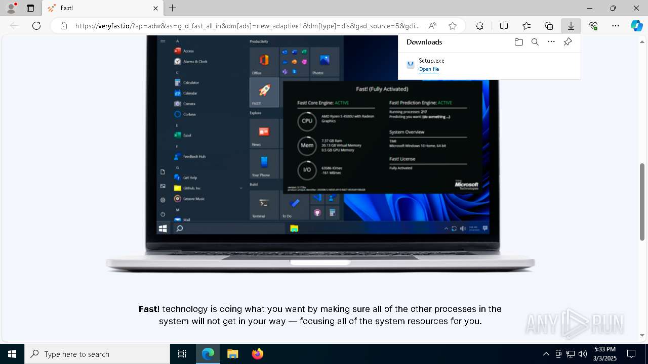648x364 pixels.
Task: Open the clock and date flyout
Action: click(x=605, y=354)
